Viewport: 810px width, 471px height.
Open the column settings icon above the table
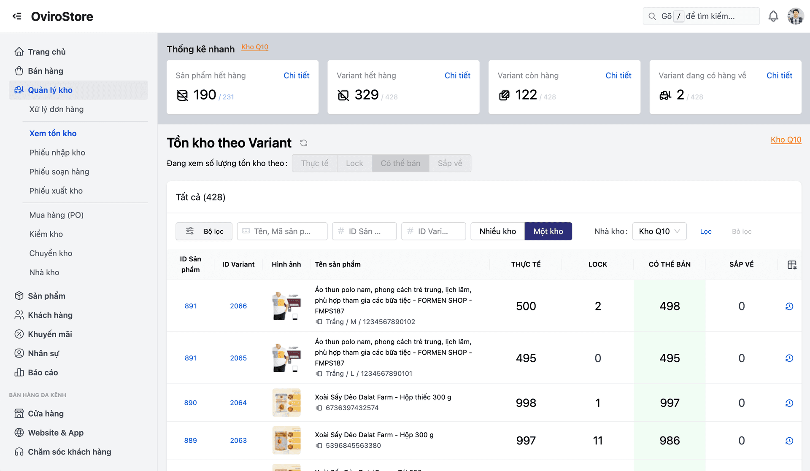click(792, 264)
